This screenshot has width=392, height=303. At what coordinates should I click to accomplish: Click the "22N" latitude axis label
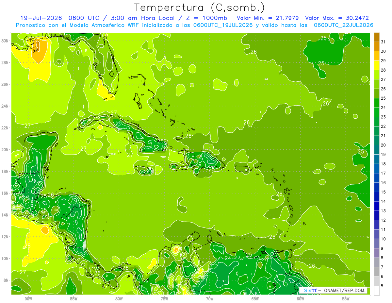pyautogui.click(x=5, y=128)
